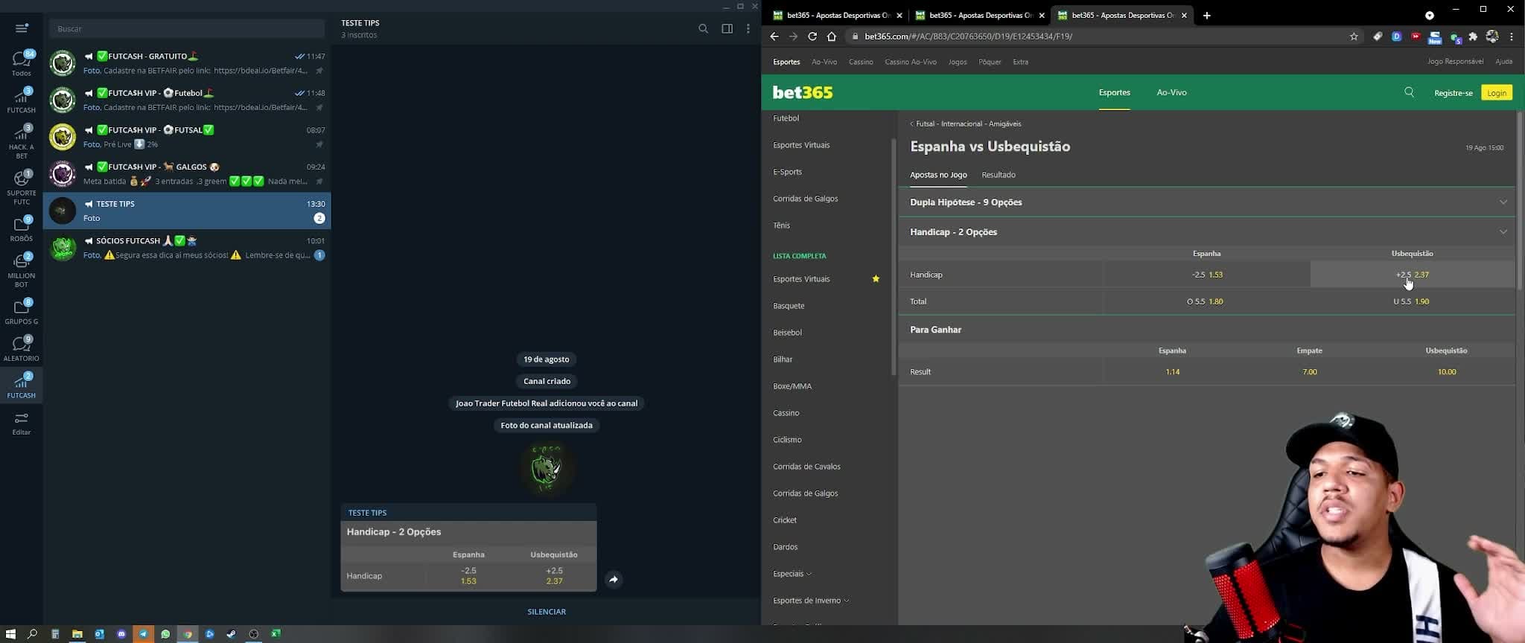Open the Cassino top menu item
Viewport: 1525px width, 643px height.
(x=861, y=62)
